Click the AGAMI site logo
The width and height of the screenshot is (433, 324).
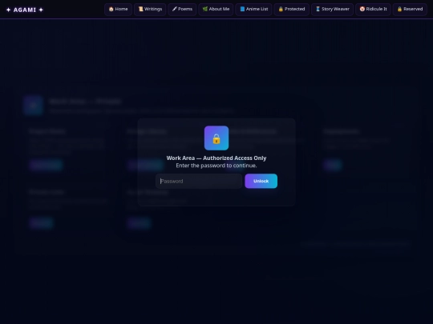[25, 10]
